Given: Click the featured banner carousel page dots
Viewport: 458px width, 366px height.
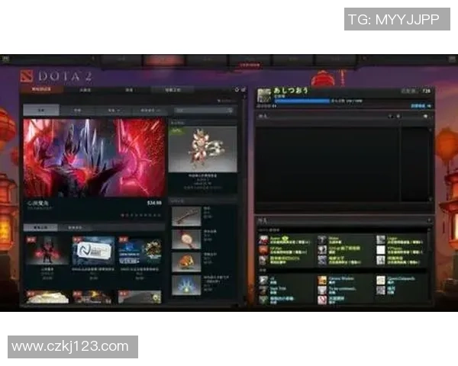Looking at the screenshot, I should point(140,215).
